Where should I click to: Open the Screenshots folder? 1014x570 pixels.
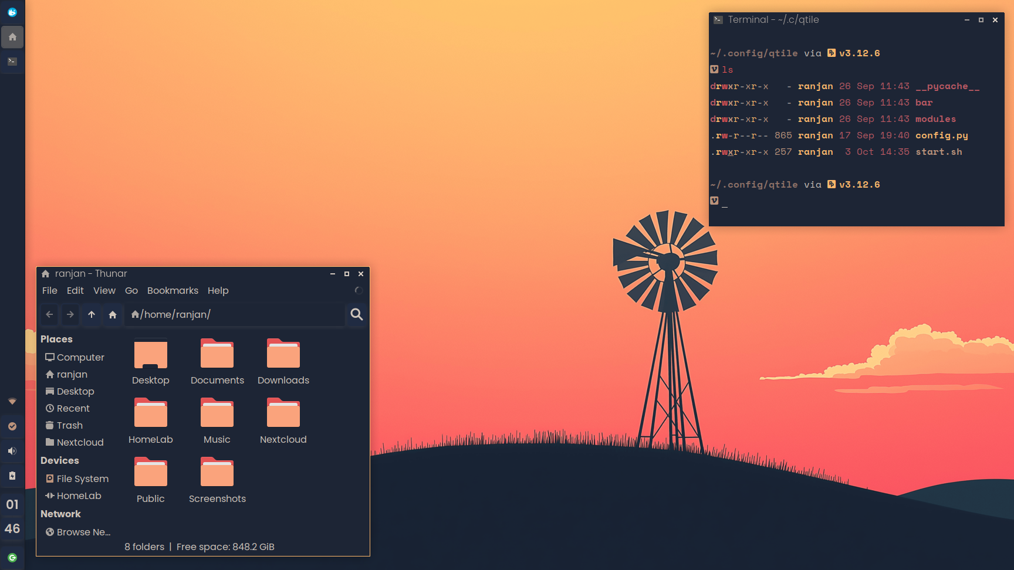click(x=217, y=472)
